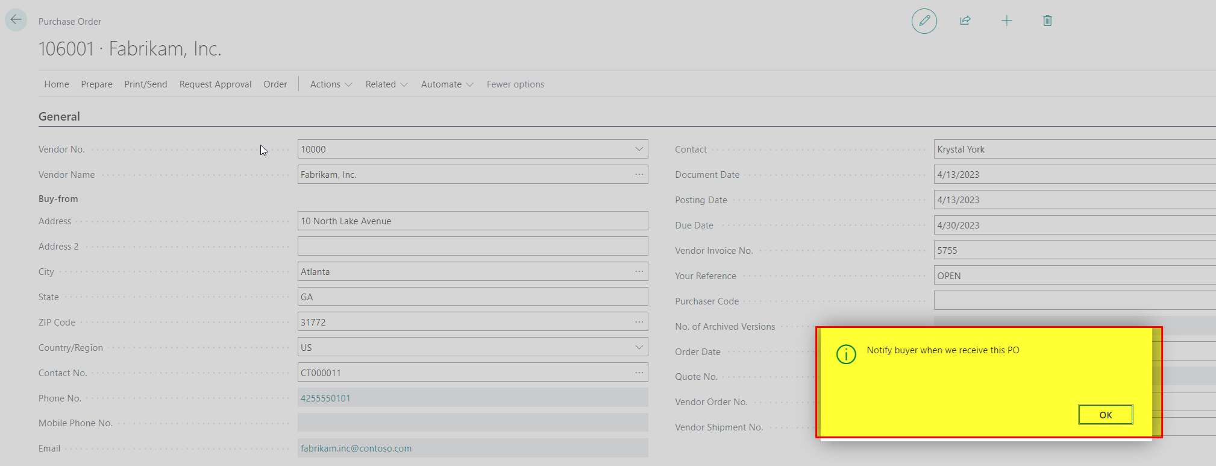Open the Print/Send menu

(x=146, y=84)
